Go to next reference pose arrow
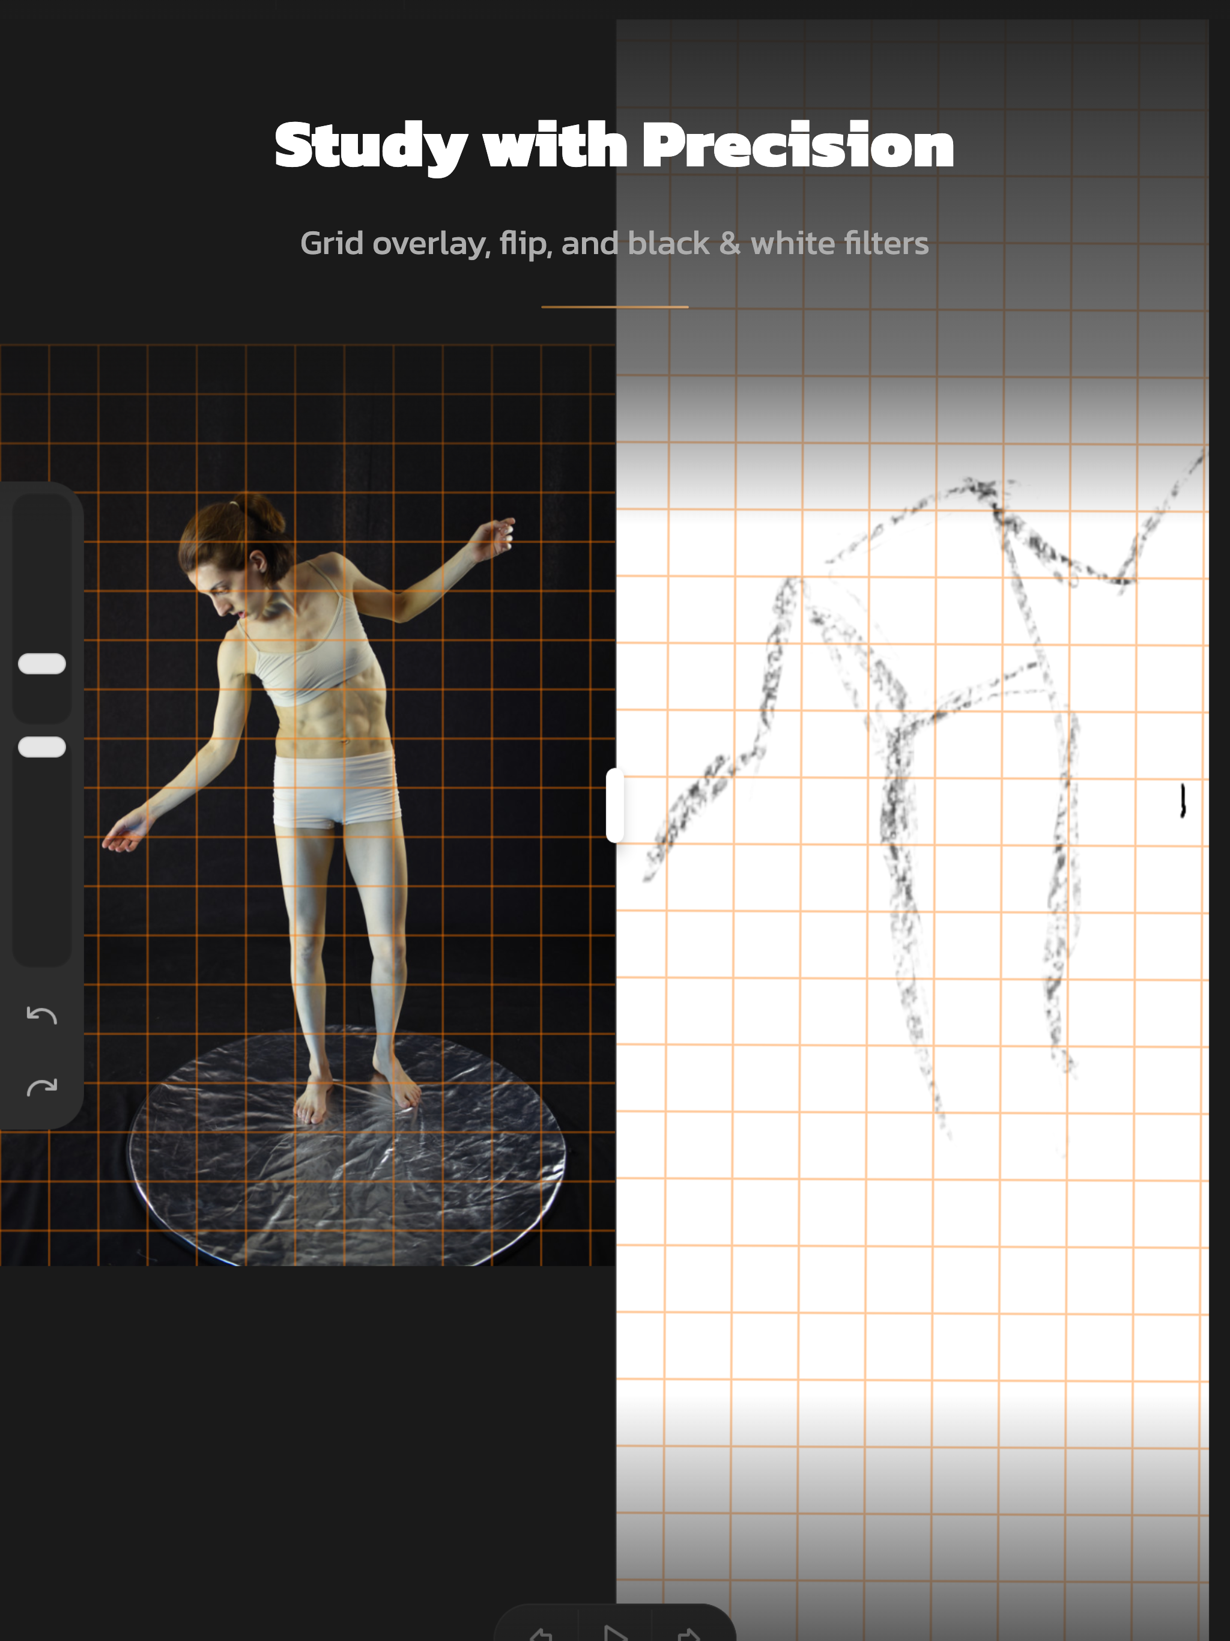Screen dimensions: 1230x1641 (689, 1634)
